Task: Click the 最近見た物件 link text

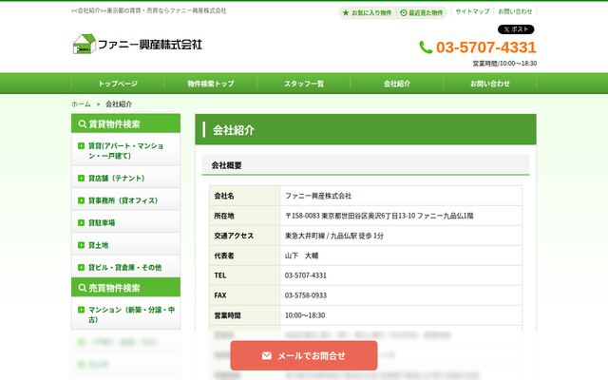Action: 426,12
